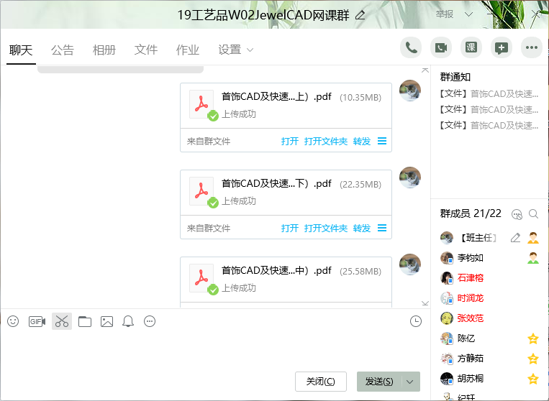The image size is (549, 401).
Task: Open the three-dot more apps button
Action: pos(532,47)
